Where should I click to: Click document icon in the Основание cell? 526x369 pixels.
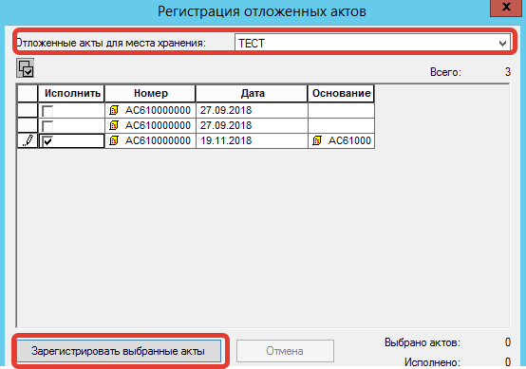(x=317, y=140)
